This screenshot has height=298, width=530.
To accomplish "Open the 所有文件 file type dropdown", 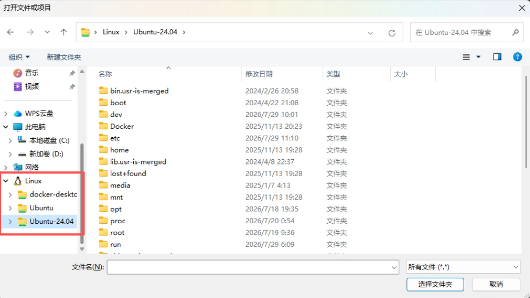I will tap(463, 267).
